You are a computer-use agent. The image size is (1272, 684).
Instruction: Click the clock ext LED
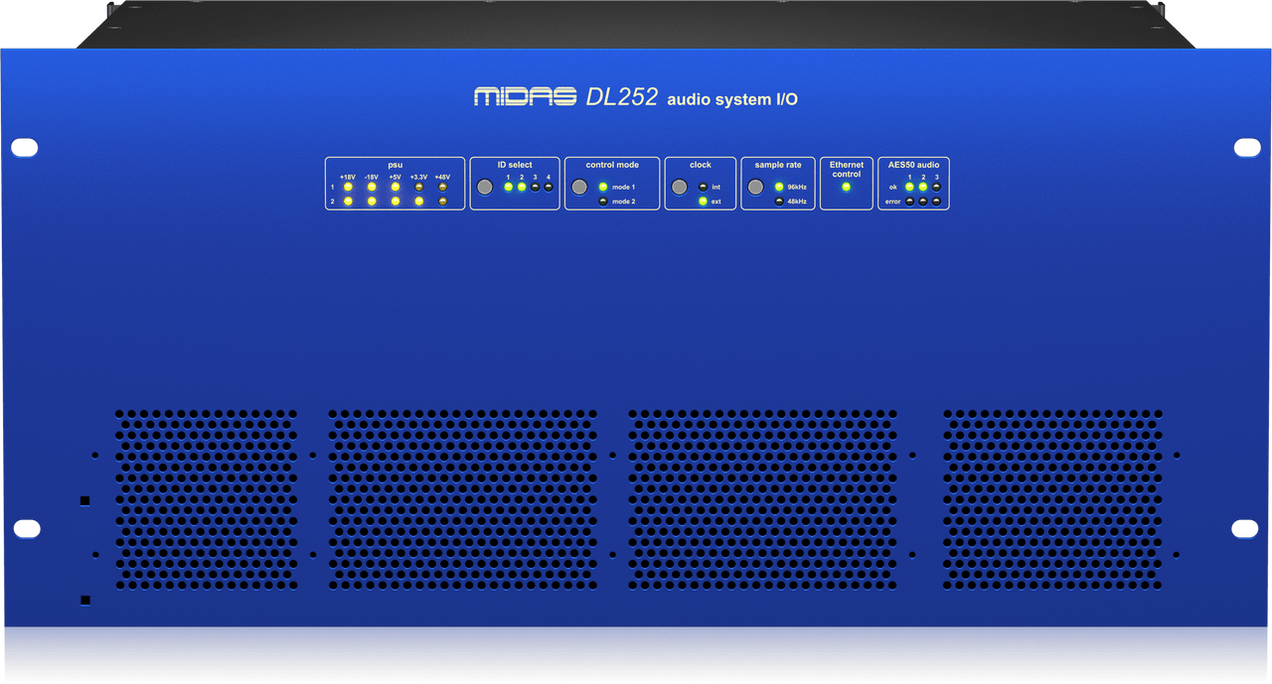tap(703, 202)
